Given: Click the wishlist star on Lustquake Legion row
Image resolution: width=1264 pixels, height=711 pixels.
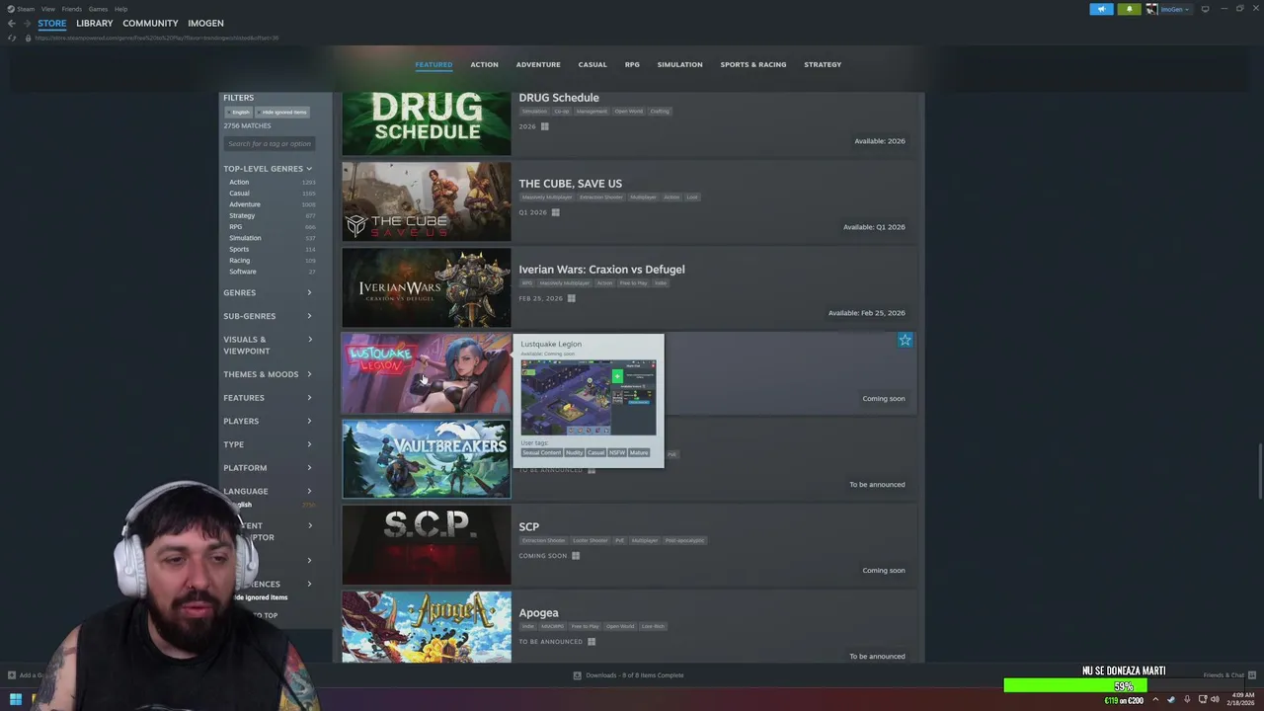Looking at the screenshot, I should click(x=905, y=340).
